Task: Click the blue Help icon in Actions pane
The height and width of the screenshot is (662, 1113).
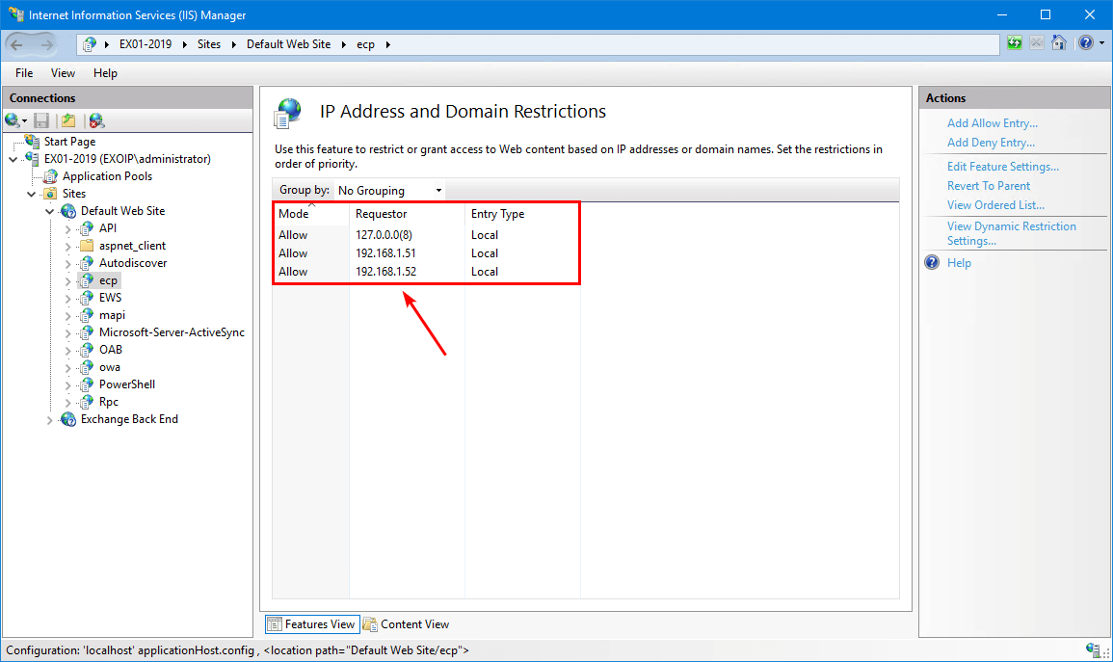Action: (932, 262)
